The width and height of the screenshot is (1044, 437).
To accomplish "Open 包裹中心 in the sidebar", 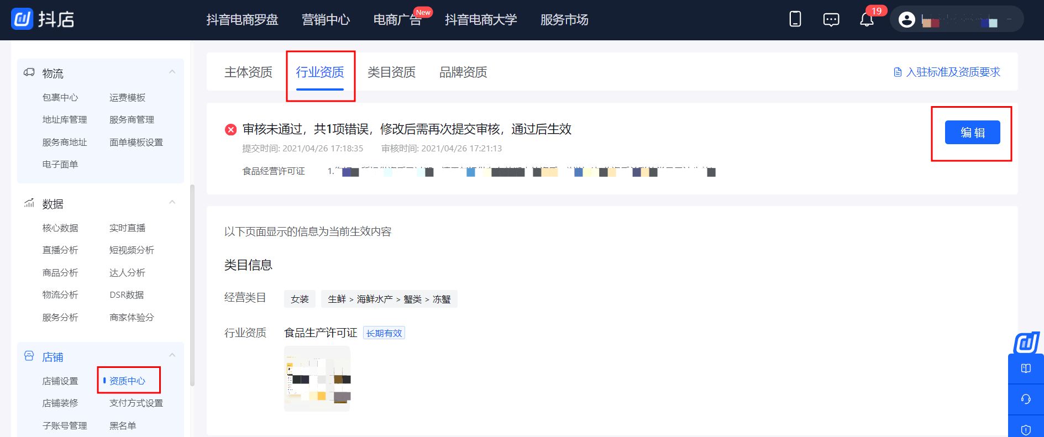I will pos(60,97).
